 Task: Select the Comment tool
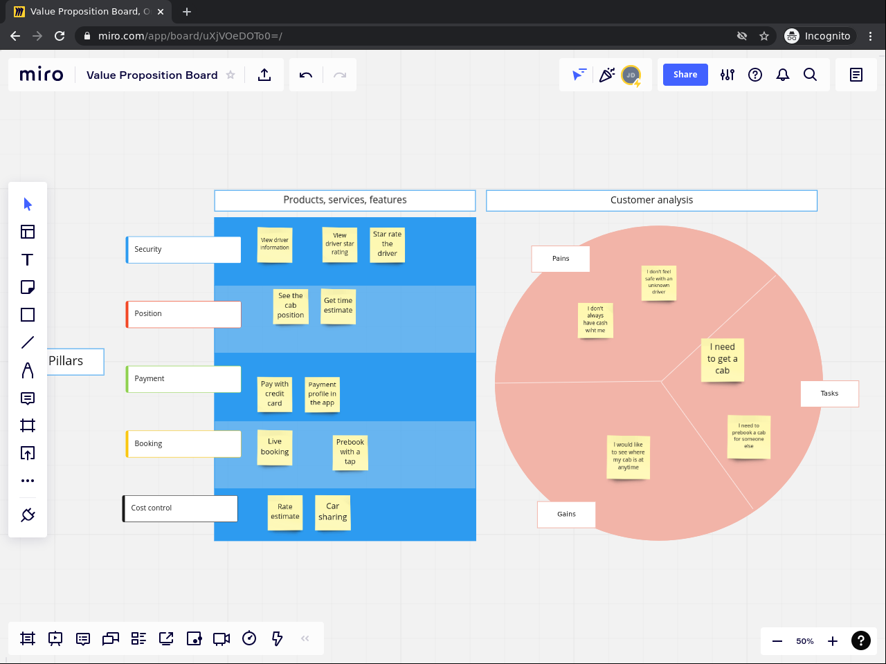coord(28,398)
